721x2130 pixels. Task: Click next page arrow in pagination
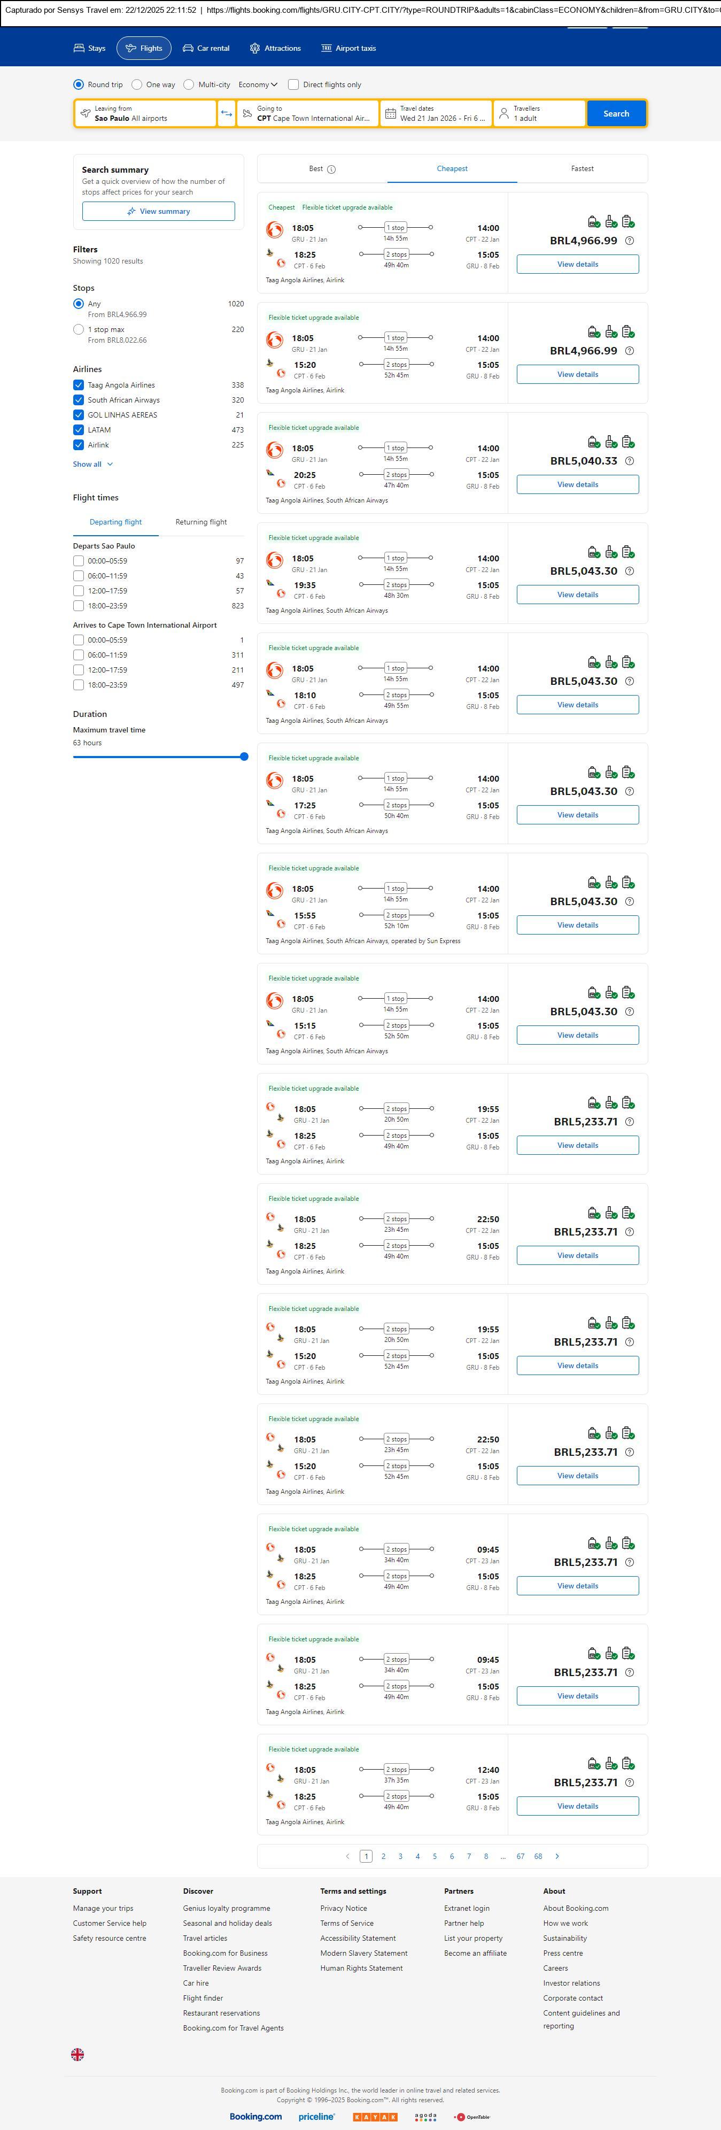(x=557, y=1856)
